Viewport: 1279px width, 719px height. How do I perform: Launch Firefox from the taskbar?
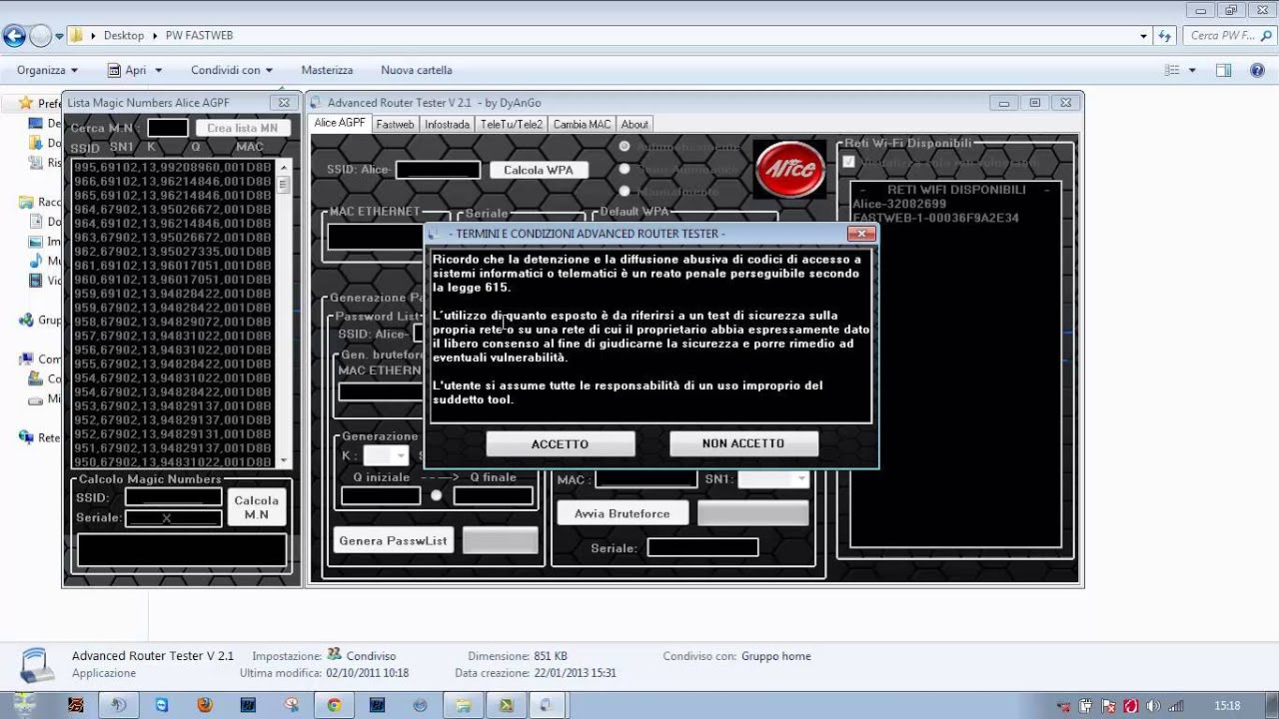[205, 705]
